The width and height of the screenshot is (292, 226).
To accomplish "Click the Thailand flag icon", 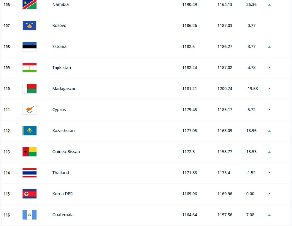I will click(x=29, y=173).
